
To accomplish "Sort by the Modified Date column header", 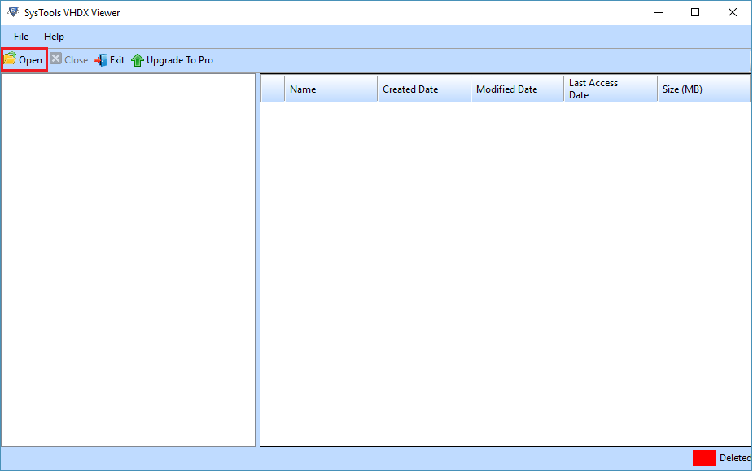I will coord(517,89).
